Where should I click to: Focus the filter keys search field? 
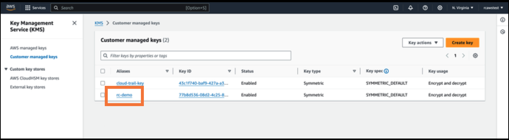point(196,56)
